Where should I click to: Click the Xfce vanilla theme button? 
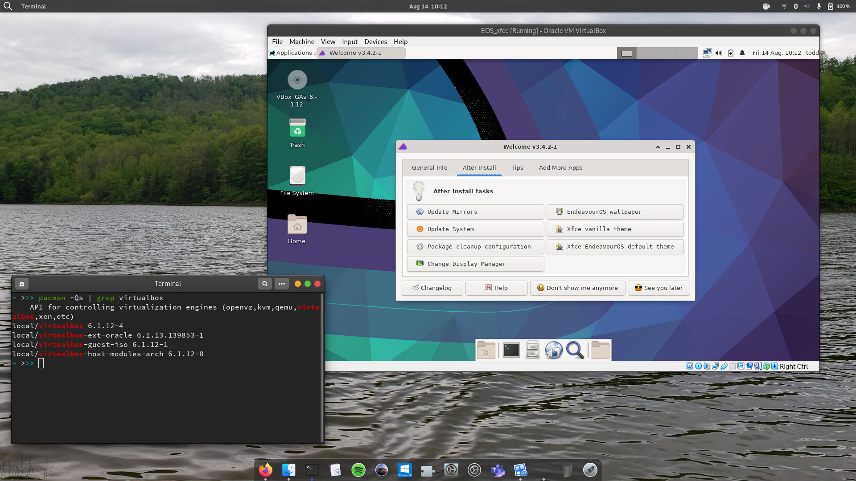tap(615, 229)
